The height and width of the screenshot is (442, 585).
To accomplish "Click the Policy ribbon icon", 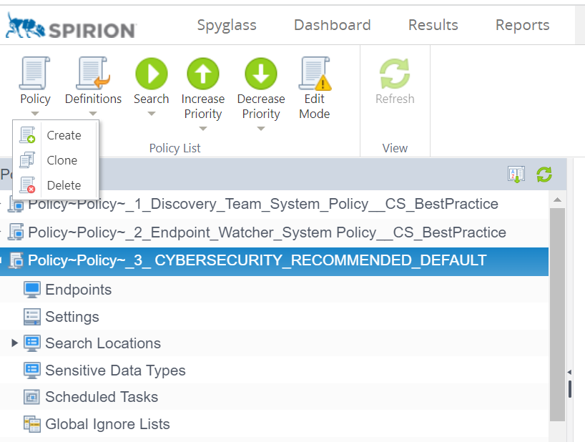I will [35, 73].
